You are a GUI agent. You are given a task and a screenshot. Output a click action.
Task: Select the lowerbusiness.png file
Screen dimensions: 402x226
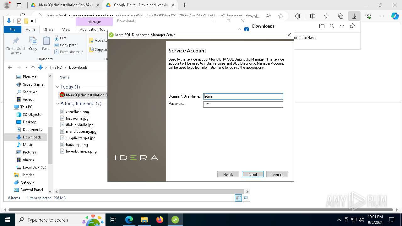[x=81, y=151]
